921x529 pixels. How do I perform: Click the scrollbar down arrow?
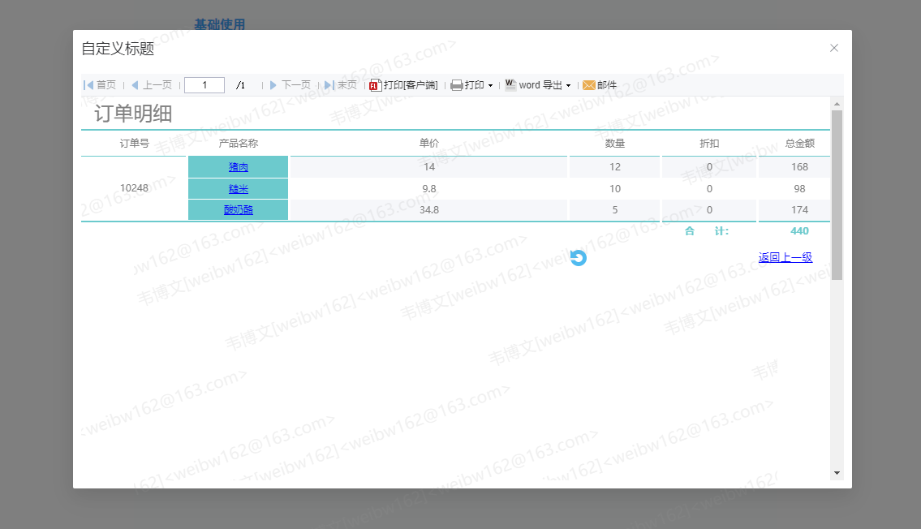[837, 473]
